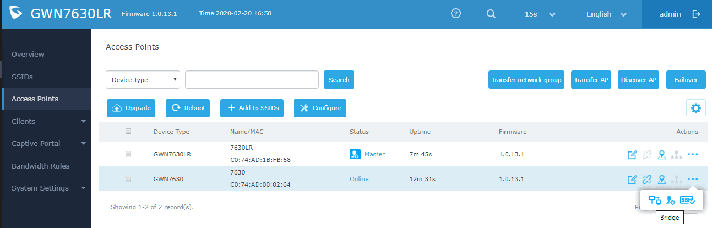Viewport: 712px width, 228px height.
Task: Open the 15s refresh interval dropdown
Action: point(540,14)
